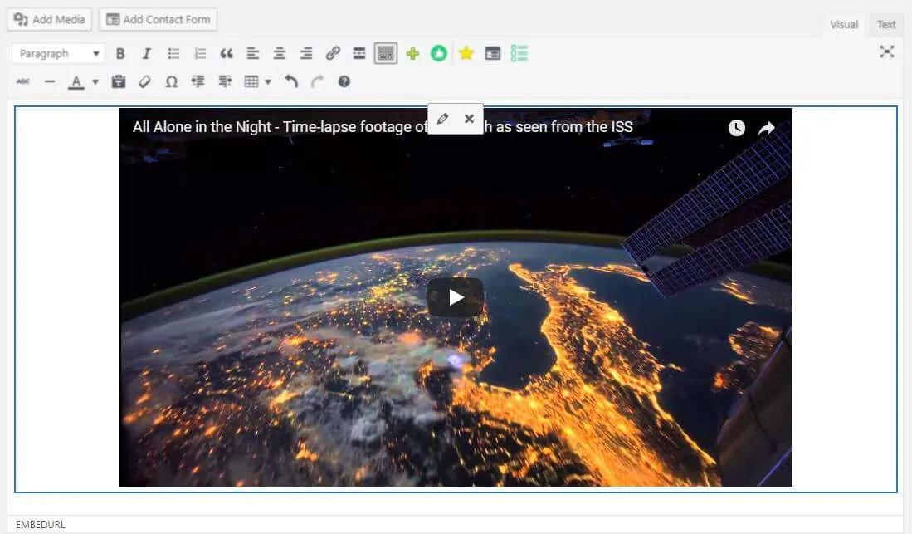Viewport: 912px width, 534px height.
Task: Clear formatting with the eraser icon
Action: pyautogui.click(x=145, y=81)
